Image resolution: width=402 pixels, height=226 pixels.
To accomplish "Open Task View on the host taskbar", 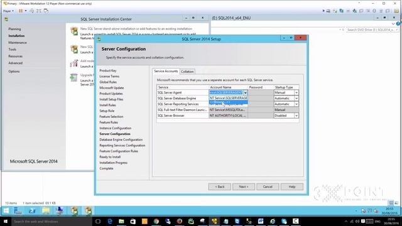I will pyautogui.click(x=98, y=221).
